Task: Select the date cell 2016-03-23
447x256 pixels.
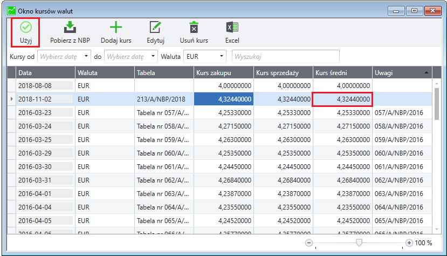Action: click(x=45, y=113)
